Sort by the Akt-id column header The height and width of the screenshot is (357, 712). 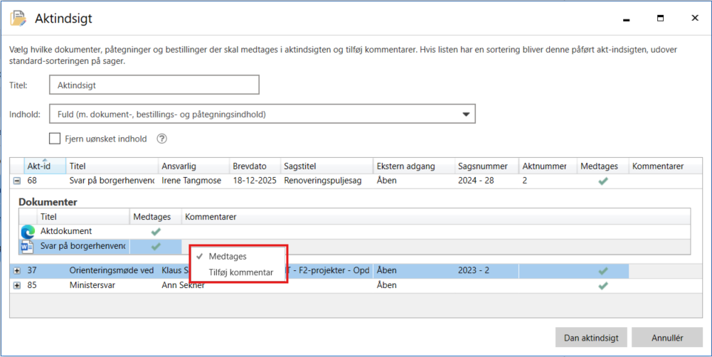(39, 166)
